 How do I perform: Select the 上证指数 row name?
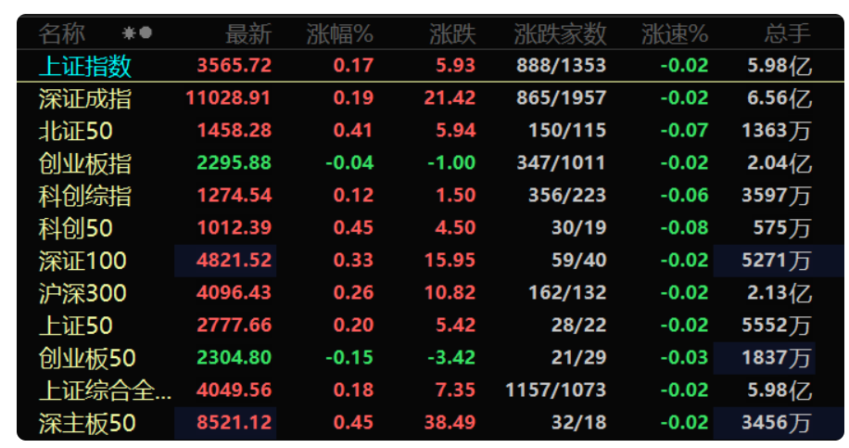(x=85, y=66)
